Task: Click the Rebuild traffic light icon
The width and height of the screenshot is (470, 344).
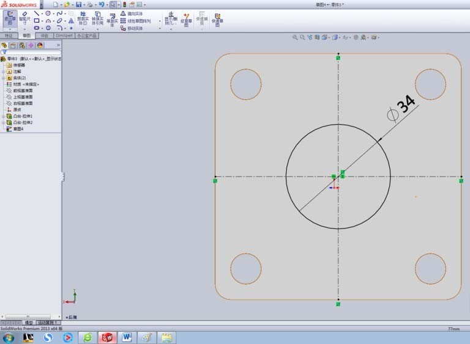Action: click(x=124, y=4)
